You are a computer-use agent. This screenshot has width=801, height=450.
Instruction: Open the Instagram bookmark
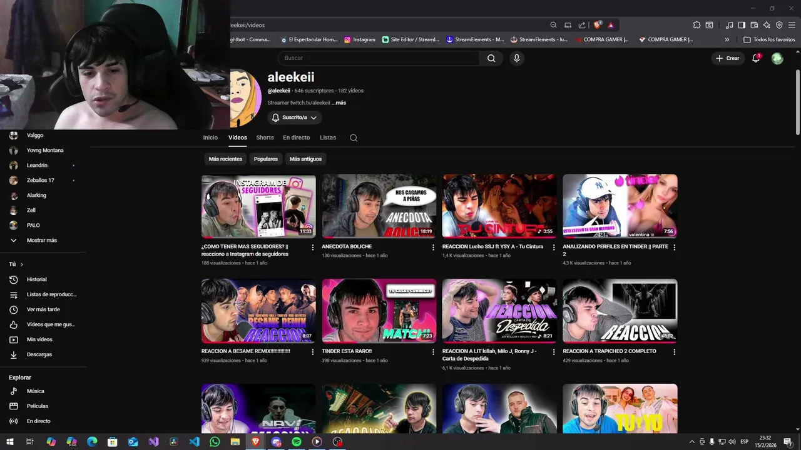[x=360, y=39]
